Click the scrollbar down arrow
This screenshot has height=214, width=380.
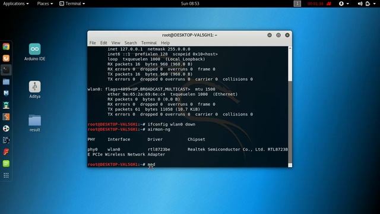290,165
